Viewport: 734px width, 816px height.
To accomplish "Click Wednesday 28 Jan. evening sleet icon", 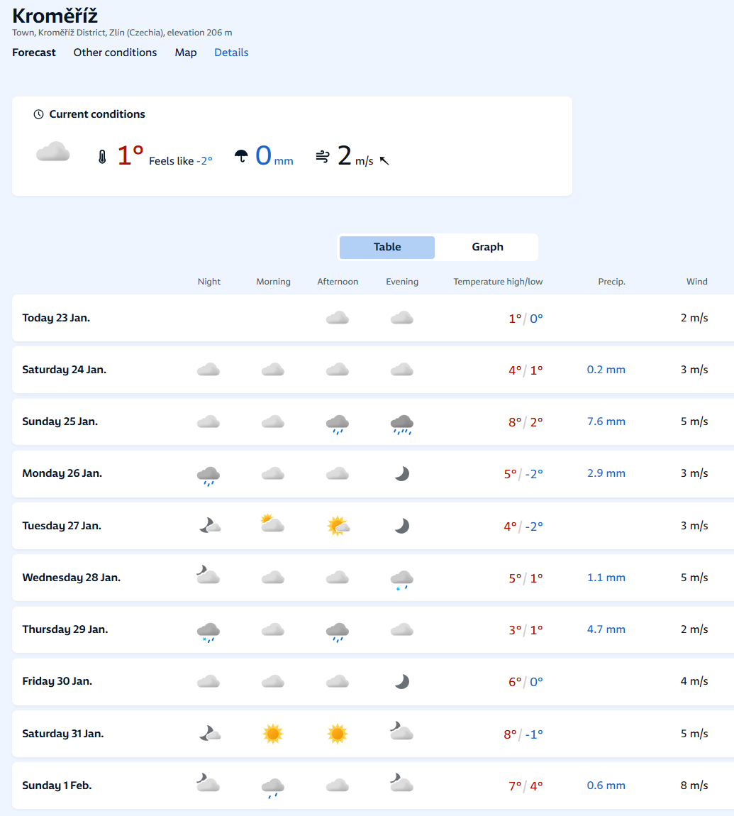I will click(402, 579).
